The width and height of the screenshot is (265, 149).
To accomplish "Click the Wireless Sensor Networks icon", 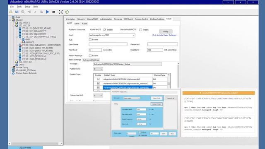I will pyautogui.click(x=13, y=73).
